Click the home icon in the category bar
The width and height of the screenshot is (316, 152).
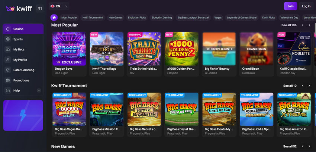(54, 17)
